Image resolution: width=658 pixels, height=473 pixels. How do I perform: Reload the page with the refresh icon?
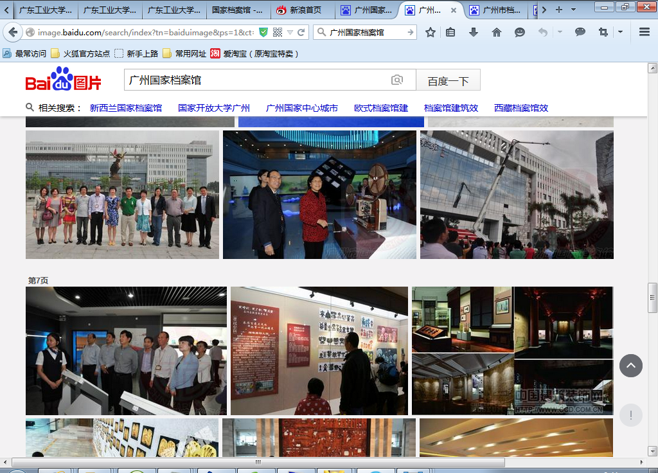click(303, 32)
